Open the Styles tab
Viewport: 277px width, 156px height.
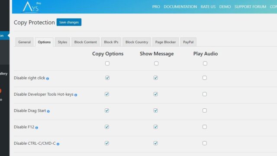tap(62, 42)
